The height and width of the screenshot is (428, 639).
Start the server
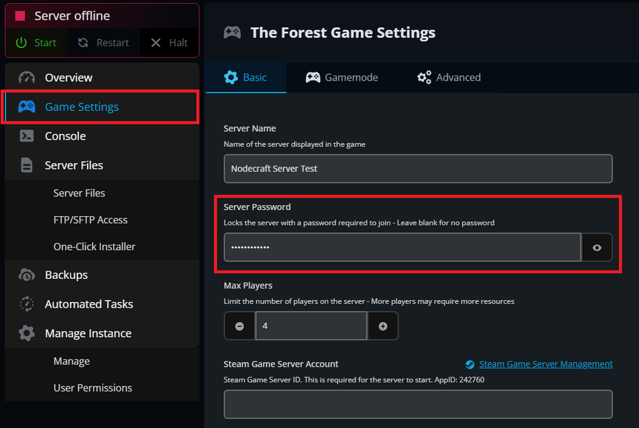click(x=36, y=42)
